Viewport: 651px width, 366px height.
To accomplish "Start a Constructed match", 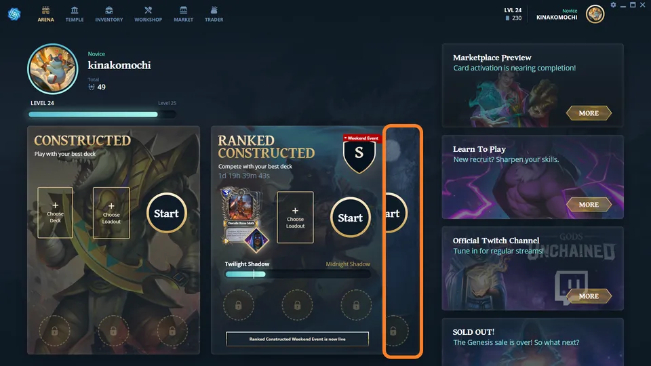I will [167, 213].
